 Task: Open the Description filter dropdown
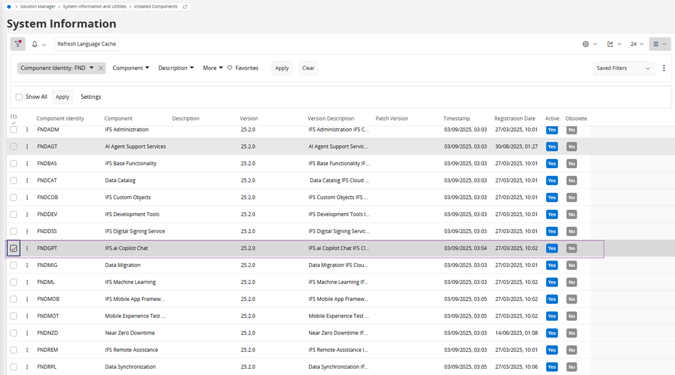(176, 68)
